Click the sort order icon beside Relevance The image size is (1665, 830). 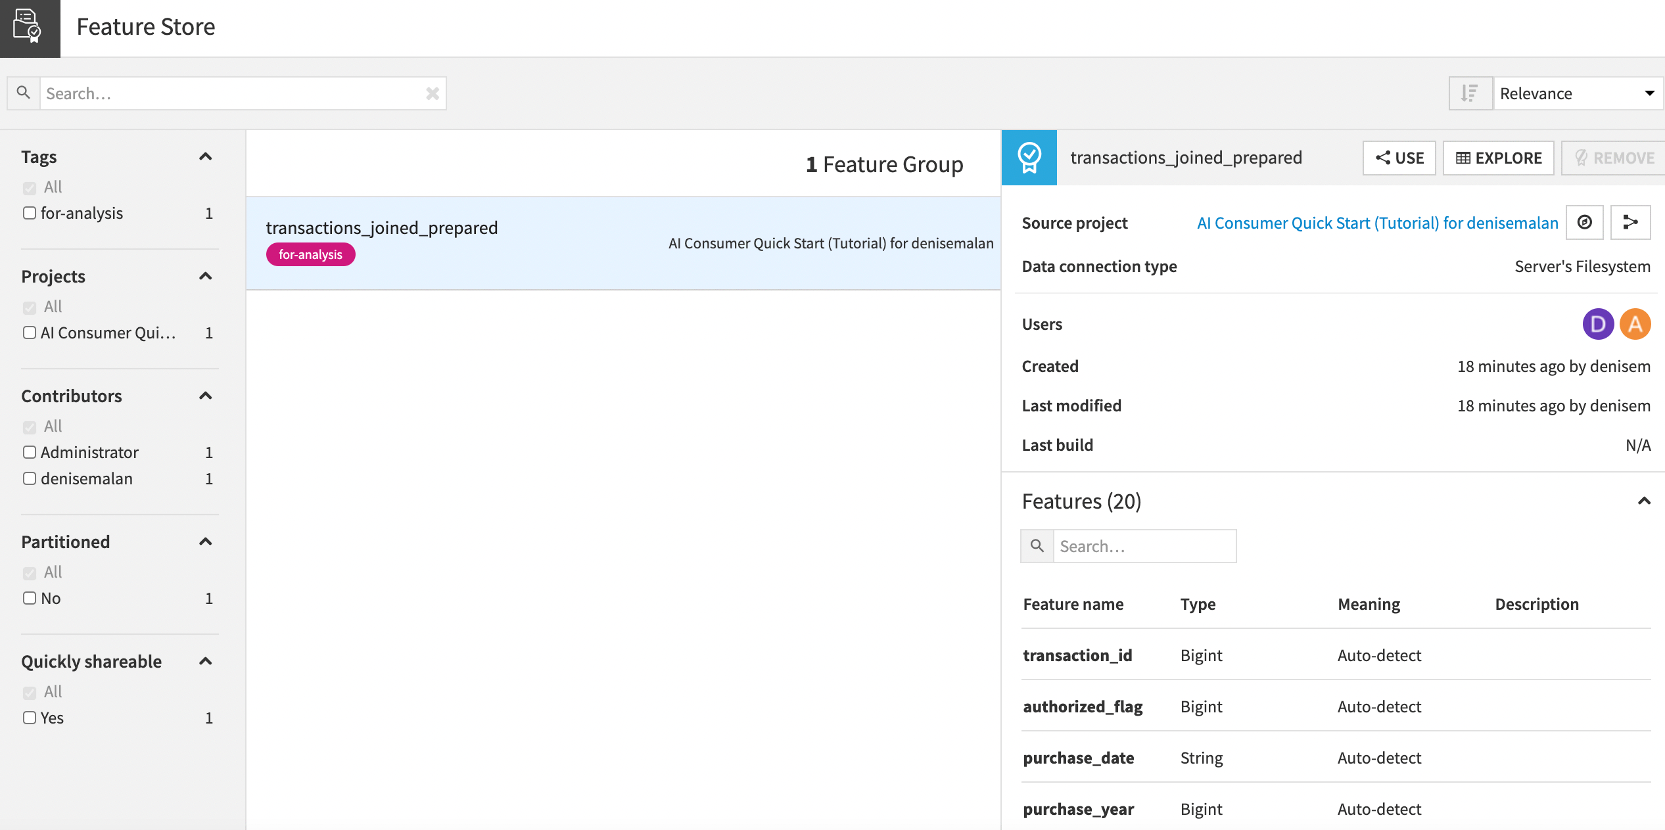tap(1470, 93)
